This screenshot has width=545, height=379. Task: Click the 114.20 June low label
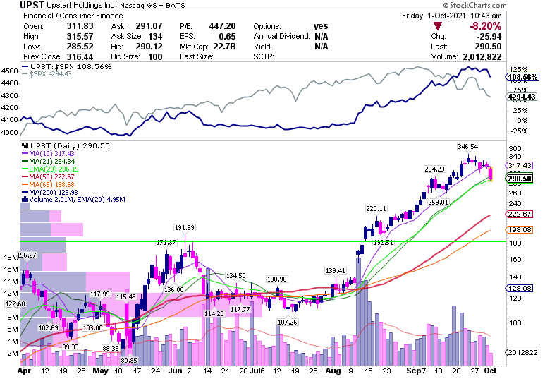[214, 313]
